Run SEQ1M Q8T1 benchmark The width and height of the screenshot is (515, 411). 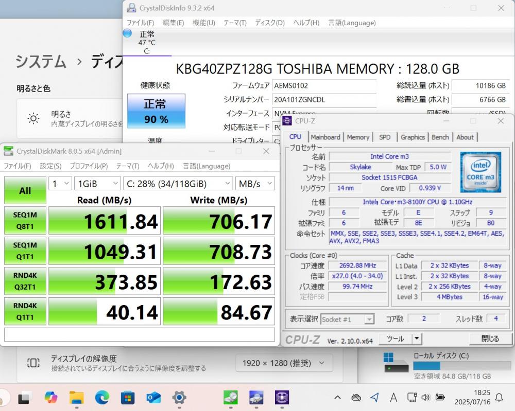coord(25,221)
